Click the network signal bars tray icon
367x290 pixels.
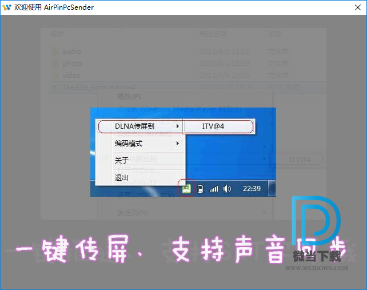pos(214,189)
